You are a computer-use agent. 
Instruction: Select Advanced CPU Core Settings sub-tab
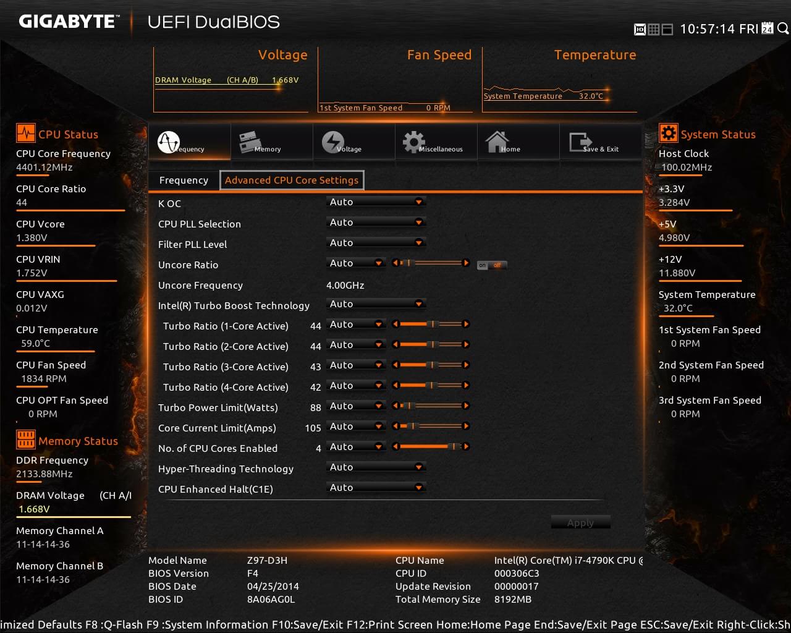[292, 181]
